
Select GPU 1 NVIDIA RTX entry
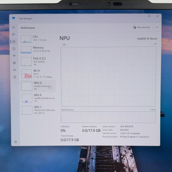pyautogui.click(x=39, y=110)
